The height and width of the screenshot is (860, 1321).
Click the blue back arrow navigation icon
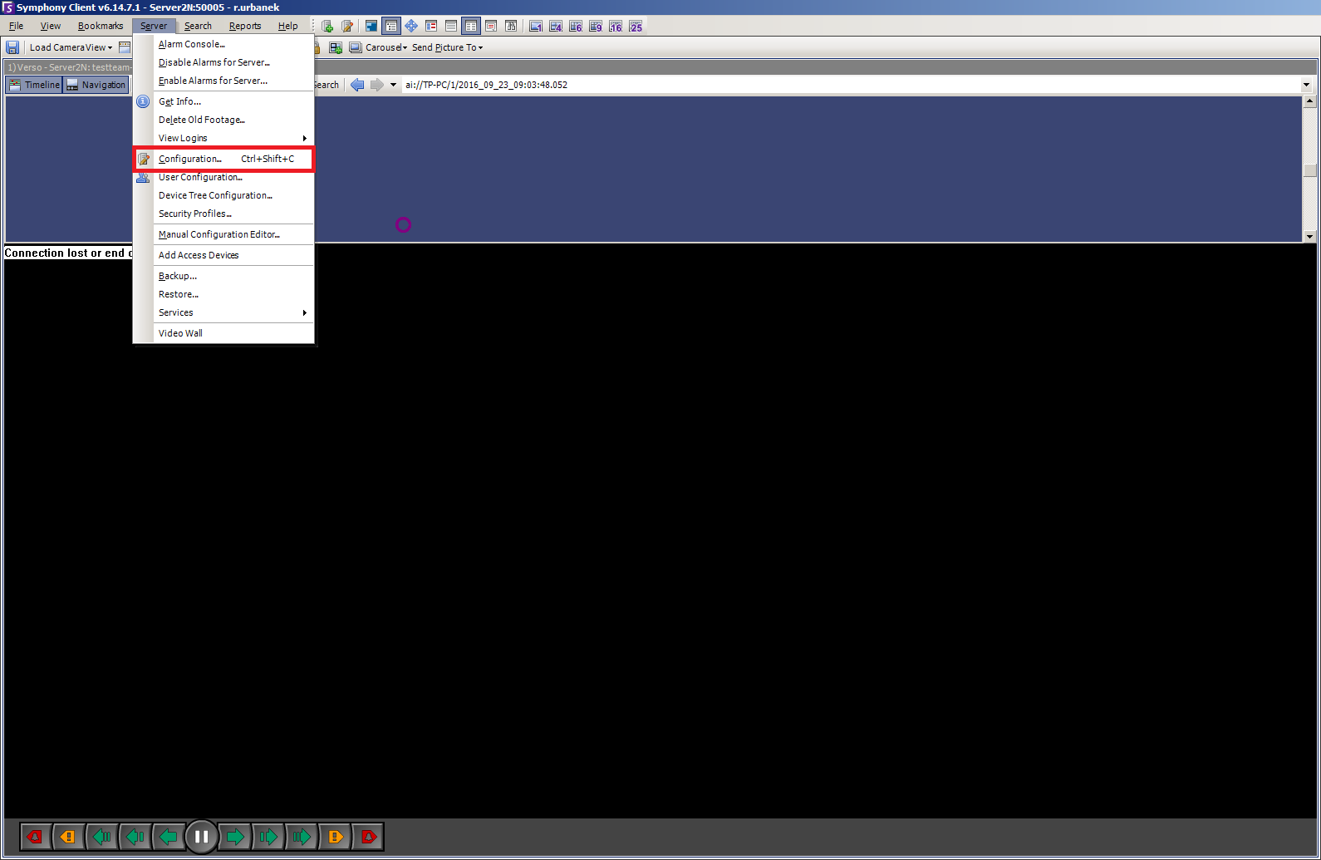357,85
